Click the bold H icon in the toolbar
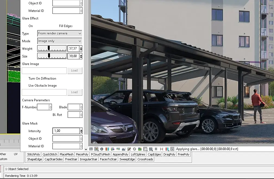Screen dimensions: 274x179 pyautogui.click(x=156, y=149)
